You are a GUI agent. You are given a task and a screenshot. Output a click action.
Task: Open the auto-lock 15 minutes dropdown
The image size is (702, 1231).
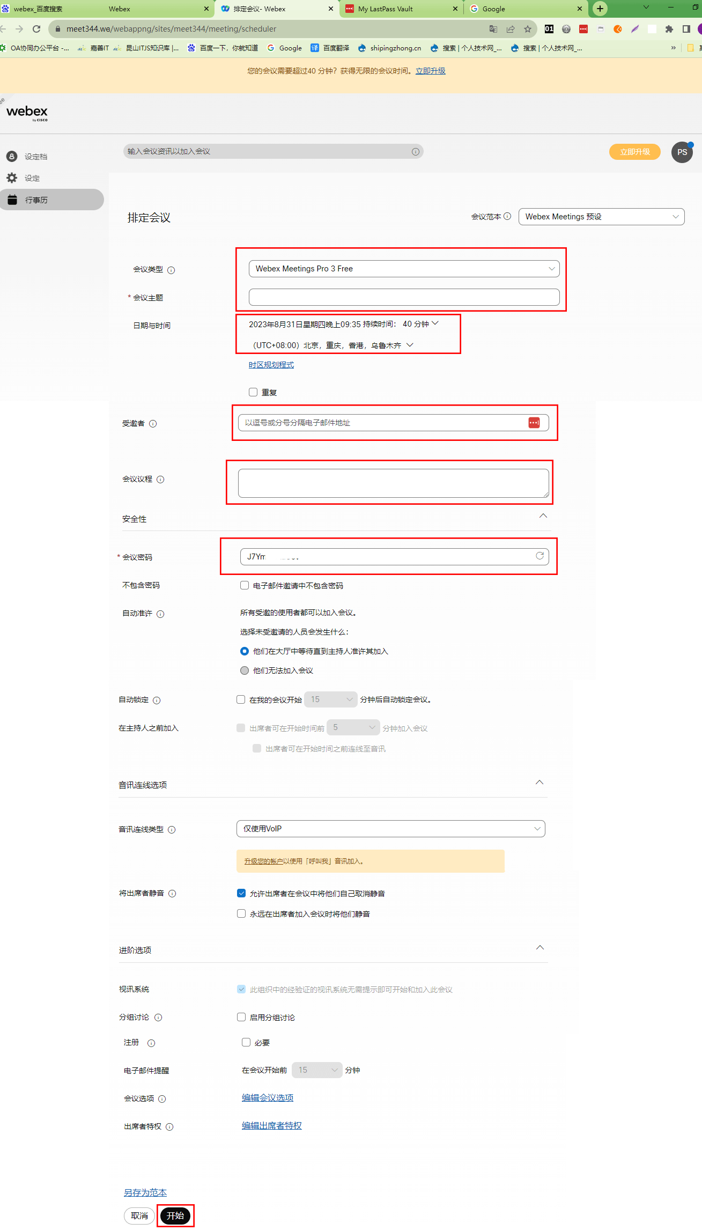pos(330,699)
